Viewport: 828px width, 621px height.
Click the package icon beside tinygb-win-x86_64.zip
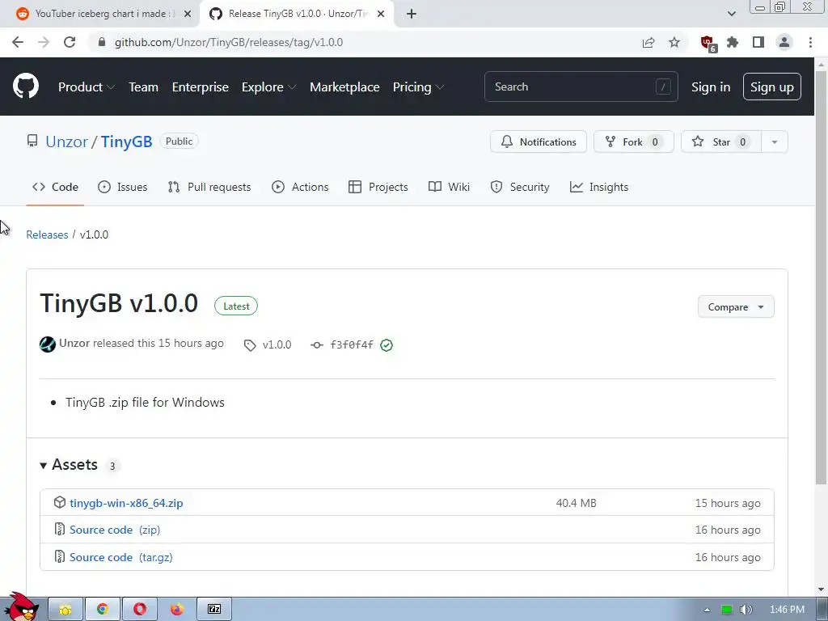point(60,502)
